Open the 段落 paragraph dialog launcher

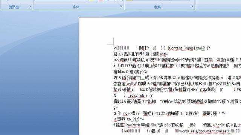coord(192,6)
